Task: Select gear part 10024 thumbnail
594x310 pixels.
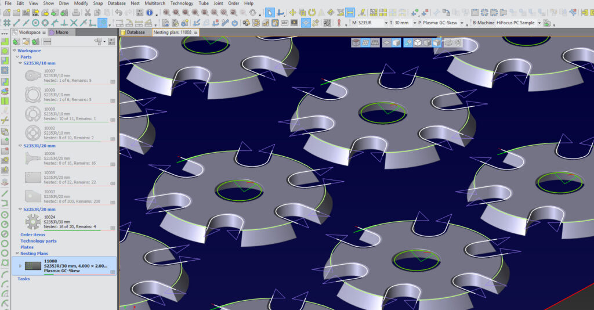Action: (33, 222)
